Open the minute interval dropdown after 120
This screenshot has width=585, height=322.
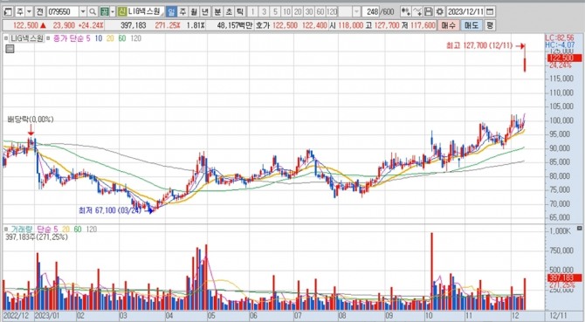(356, 12)
